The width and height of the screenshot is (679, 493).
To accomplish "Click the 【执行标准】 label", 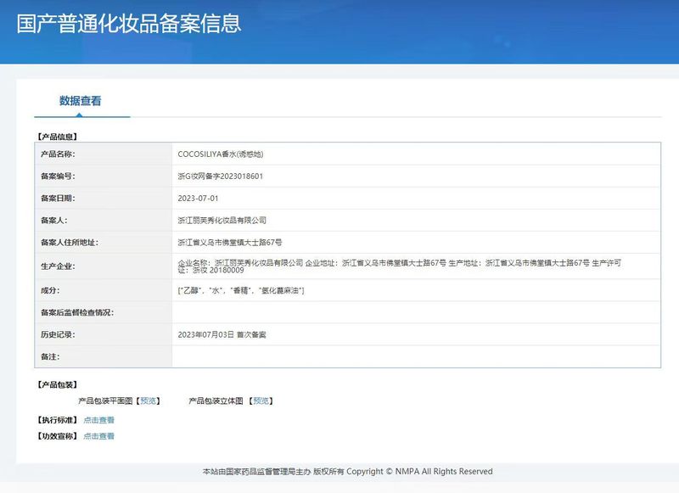I will [57, 420].
